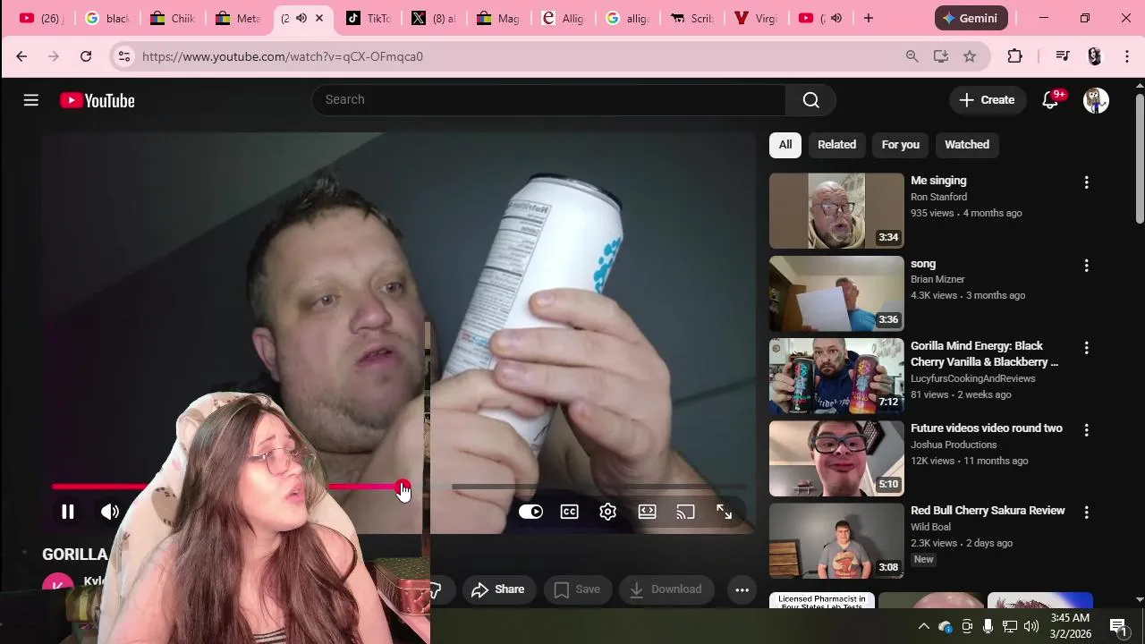This screenshot has height=644, width=1145.
Task: Open options for Gorilla Mind Energy video
Action: point(1086,348)
